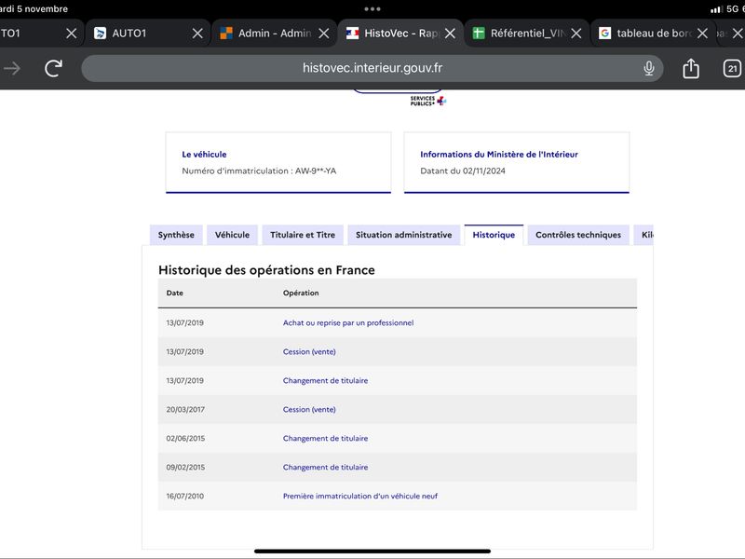Tap the date in the status bar
Viewport: 745px width, 559px height.
(34, 9)
